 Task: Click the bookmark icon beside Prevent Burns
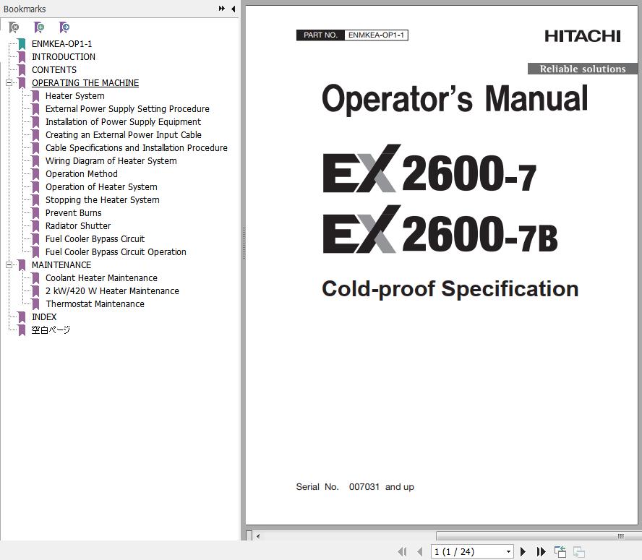coord(35,213)
